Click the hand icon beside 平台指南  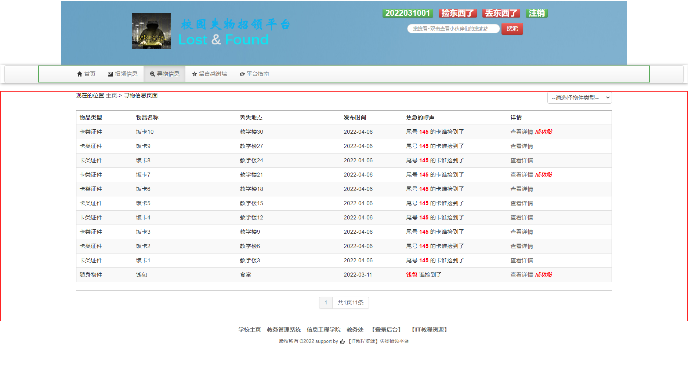tap(242, 74)
